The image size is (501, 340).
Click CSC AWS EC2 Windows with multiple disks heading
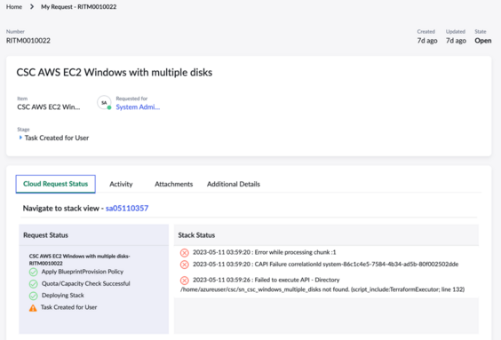click(115, 73)
